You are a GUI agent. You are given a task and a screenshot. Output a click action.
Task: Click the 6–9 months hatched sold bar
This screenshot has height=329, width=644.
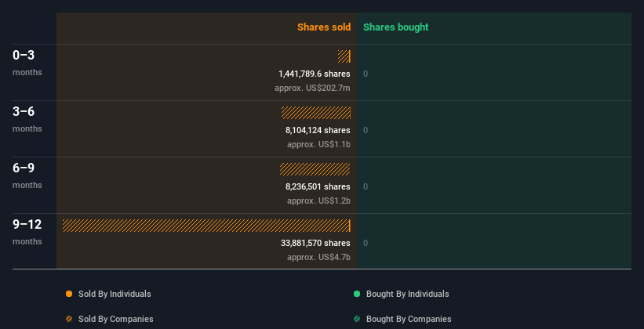tap(315, 169)
